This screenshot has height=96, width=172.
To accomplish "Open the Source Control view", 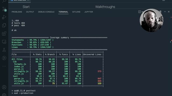I will (4, 9).
